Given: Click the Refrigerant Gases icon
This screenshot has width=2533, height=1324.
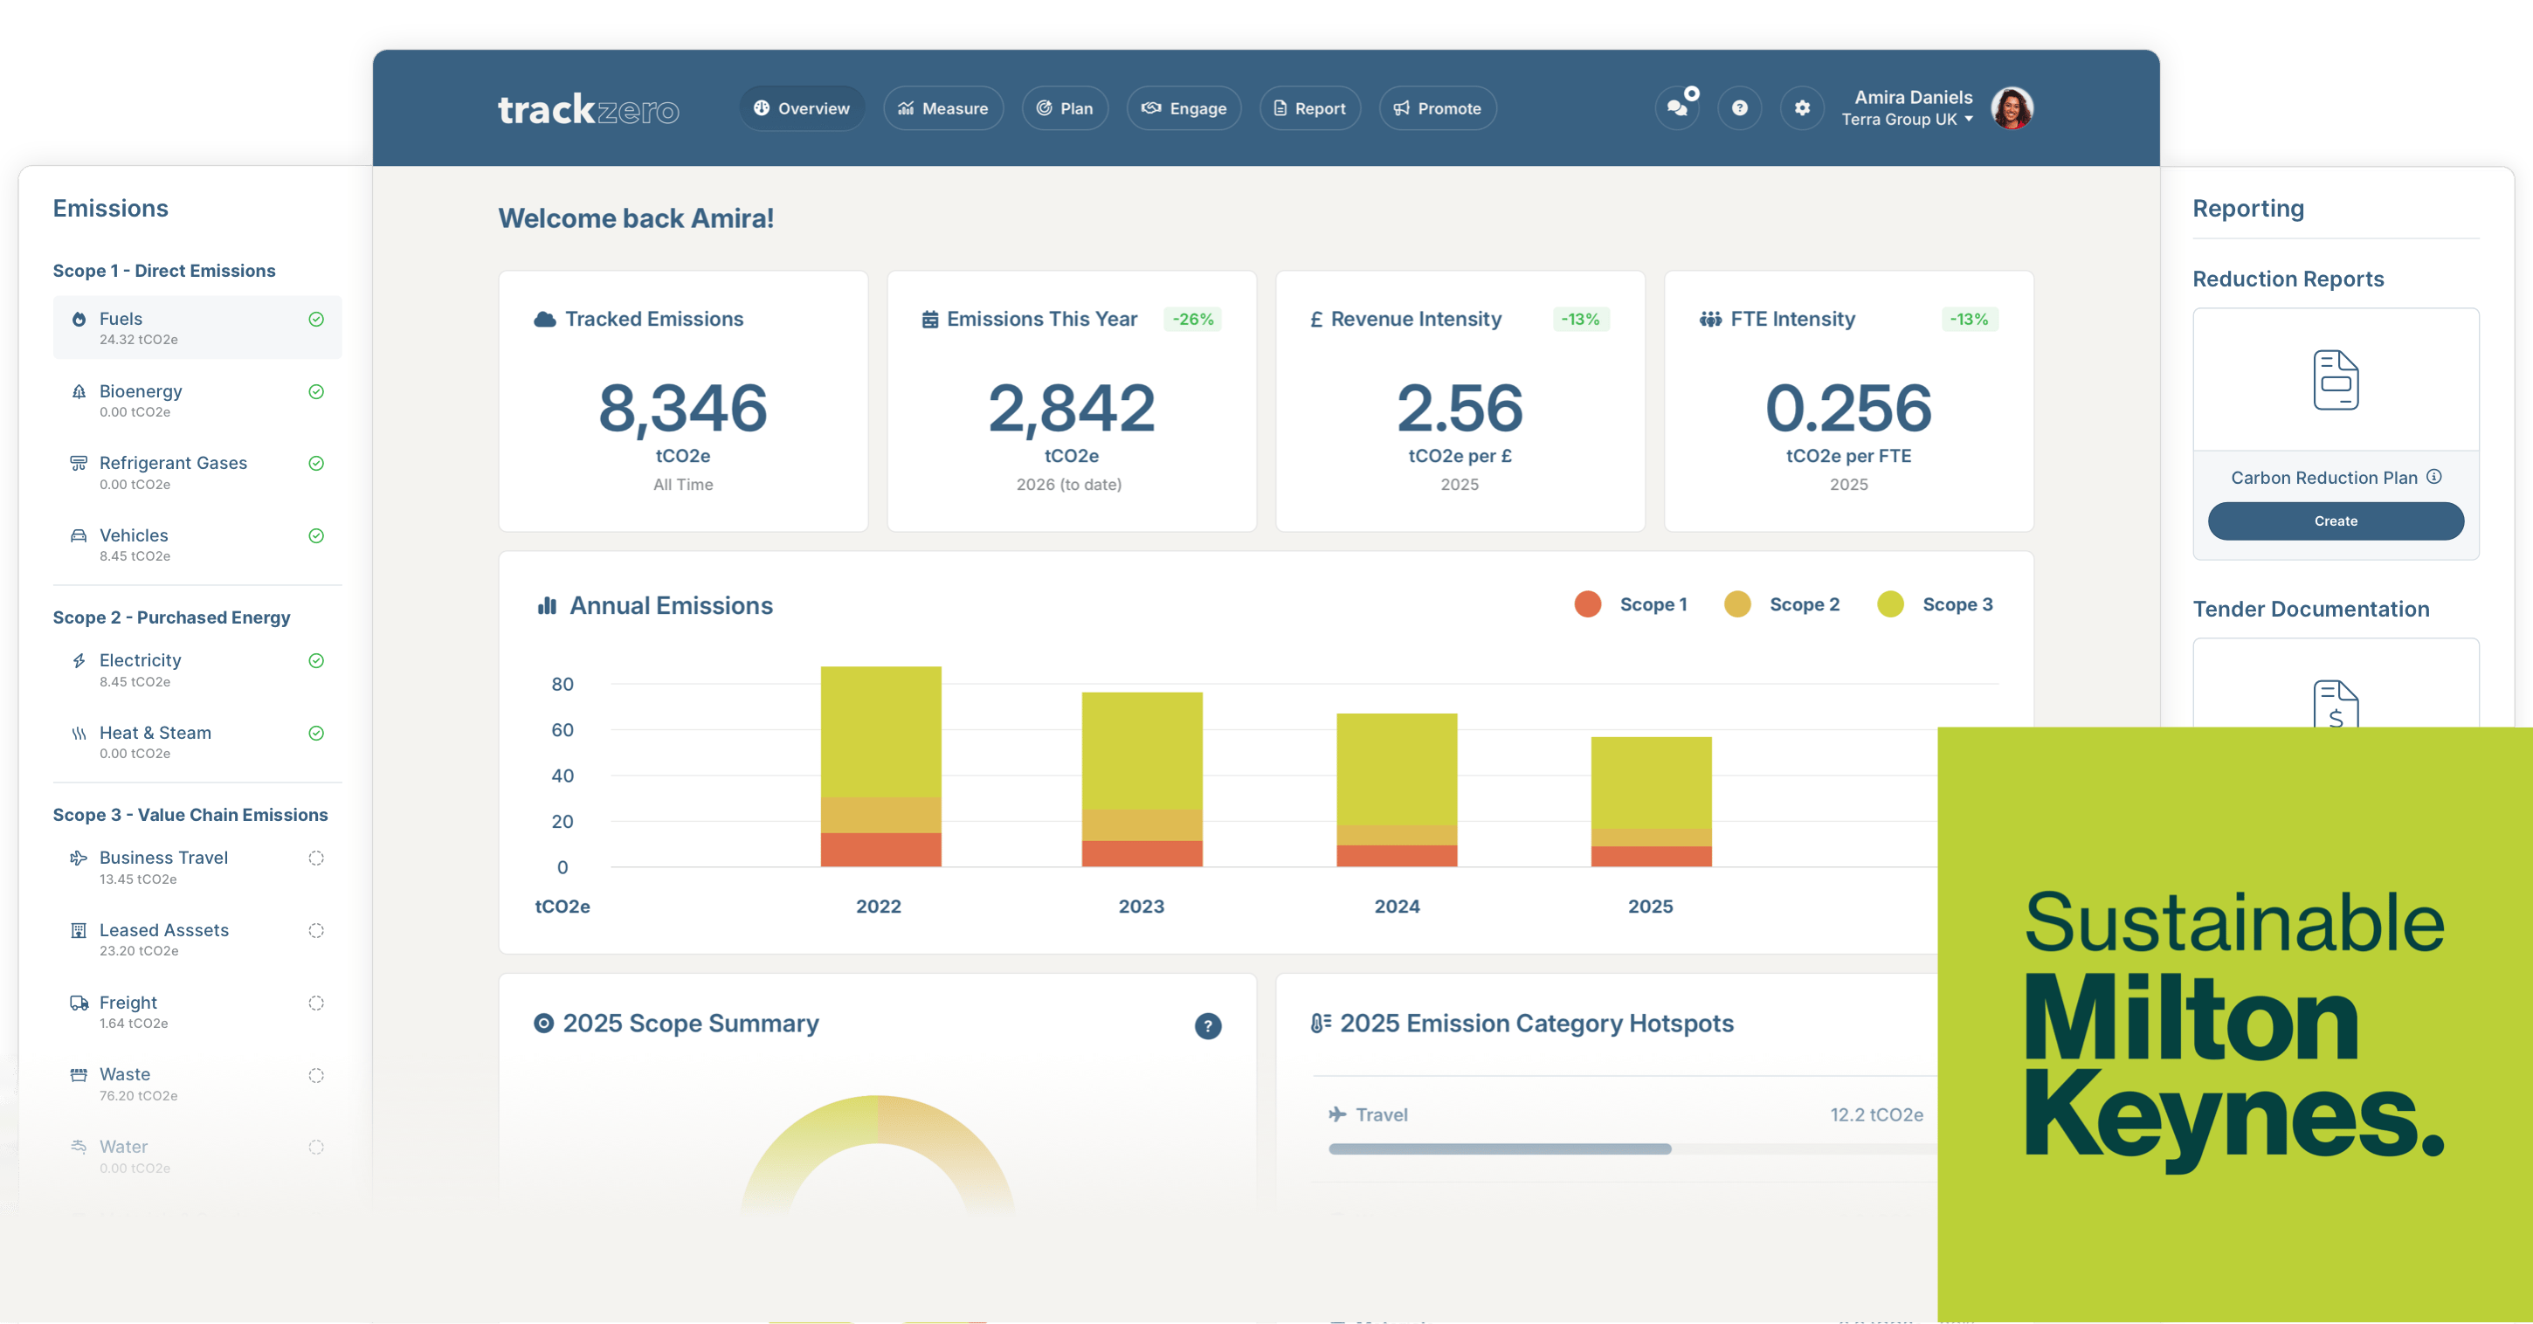Looking at the screenshot, I should pyautogui.click(x=79, y=463).
